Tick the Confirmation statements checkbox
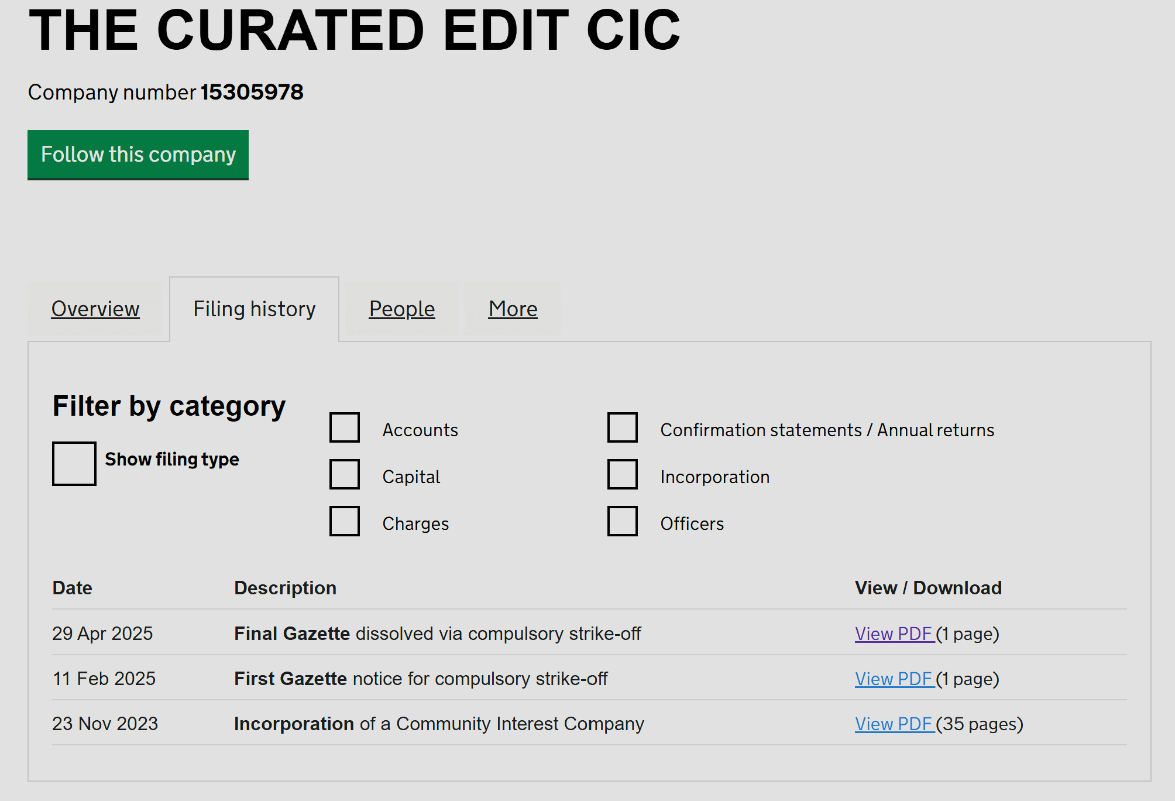This screenshot has height=801, width=1175. pyautogui.click(x=623, y=427)
